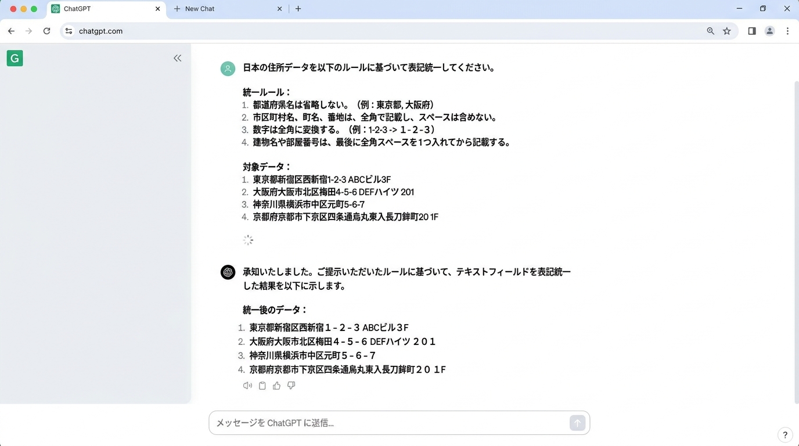Select the ChatGPT tab
799x446 pixels.
102,9
